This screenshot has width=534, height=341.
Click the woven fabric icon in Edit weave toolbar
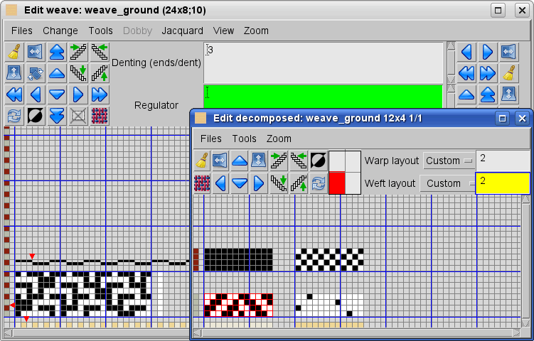coord(100,116)
